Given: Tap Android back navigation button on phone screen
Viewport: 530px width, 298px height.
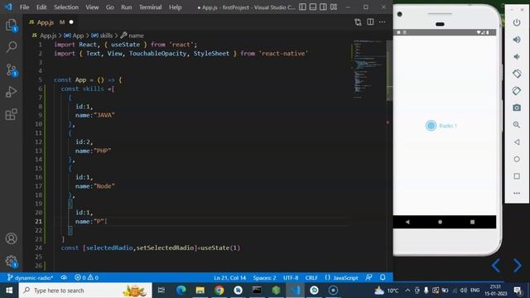Looking at the screenshot, I should tap(407, 222).
